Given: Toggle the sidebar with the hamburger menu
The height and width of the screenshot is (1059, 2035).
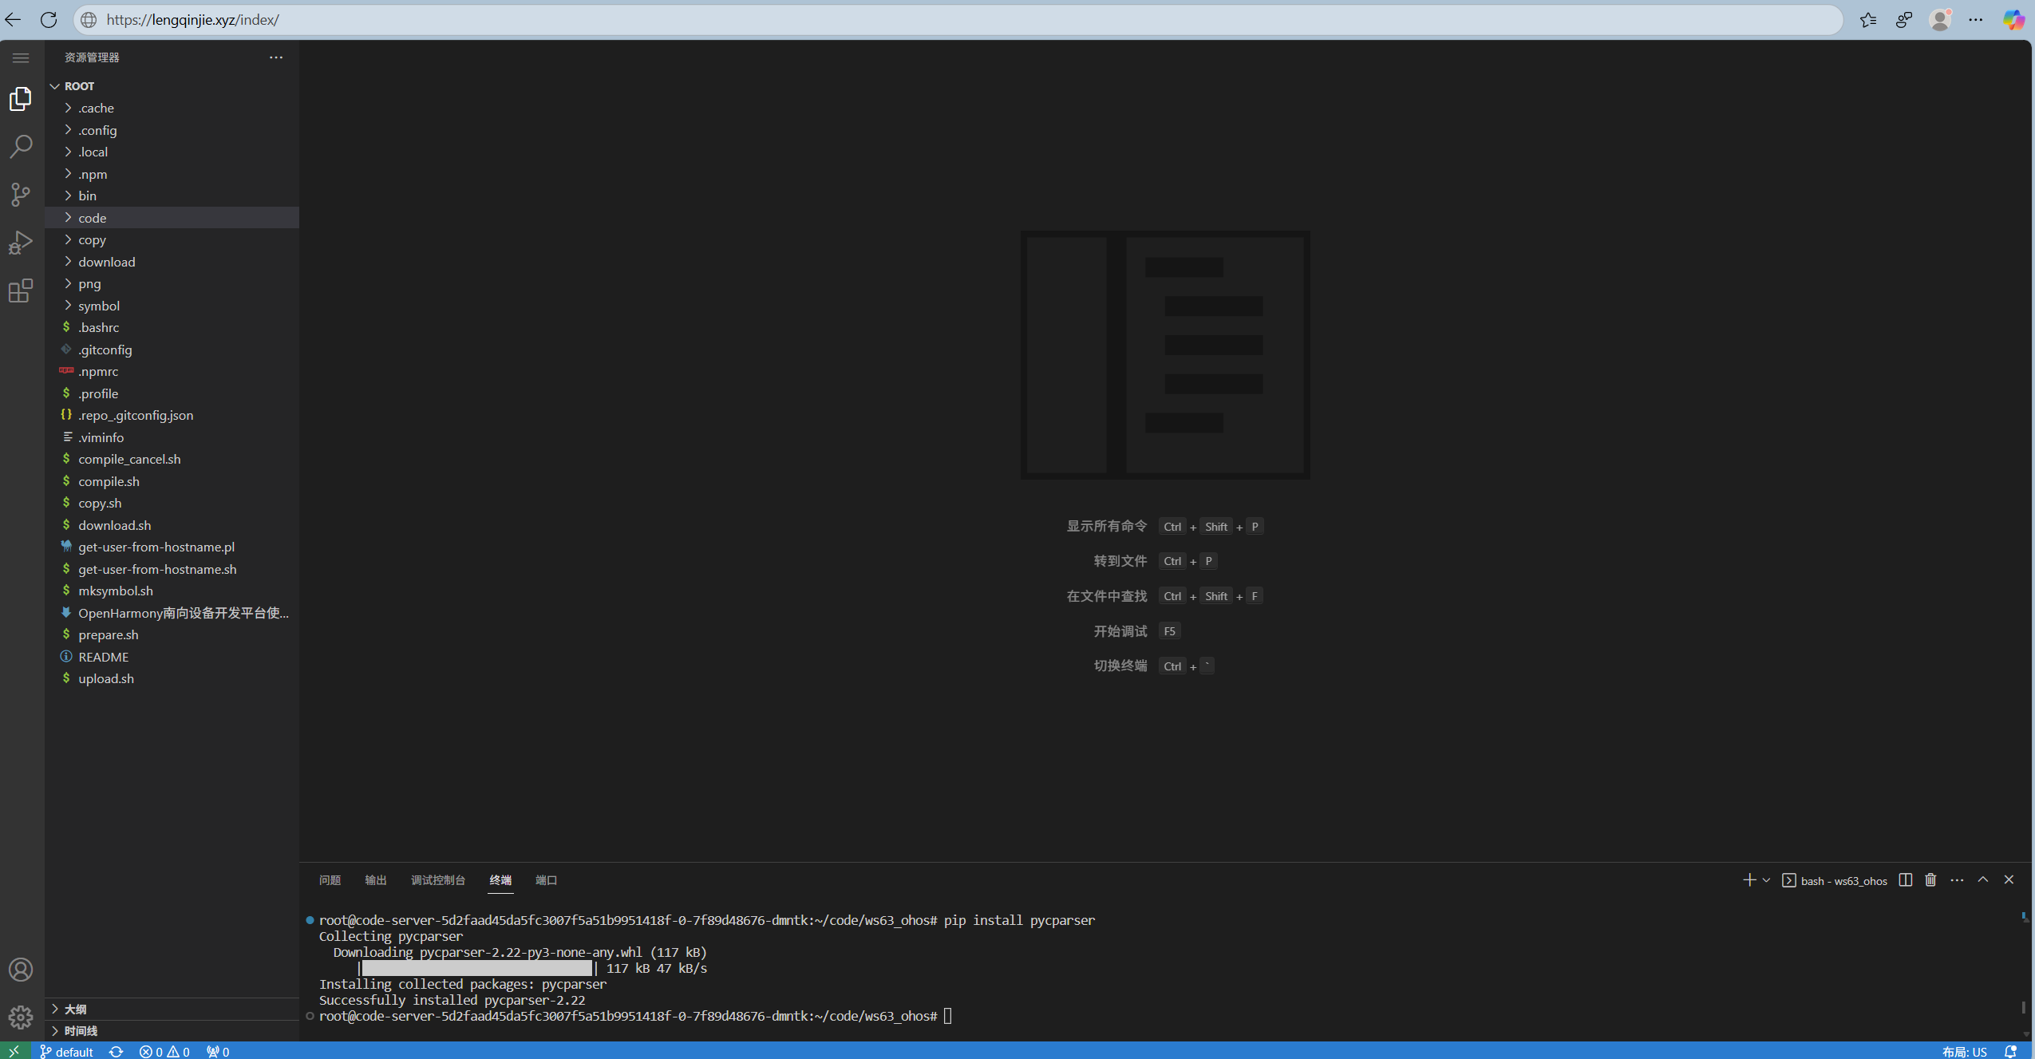Looking at the screenshot, I should coord(21,57).
